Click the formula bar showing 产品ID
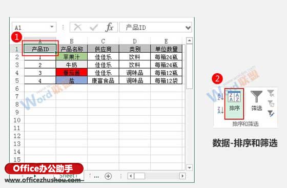The image size is (287, 188). pyautogui.click(x=155, y=28)
